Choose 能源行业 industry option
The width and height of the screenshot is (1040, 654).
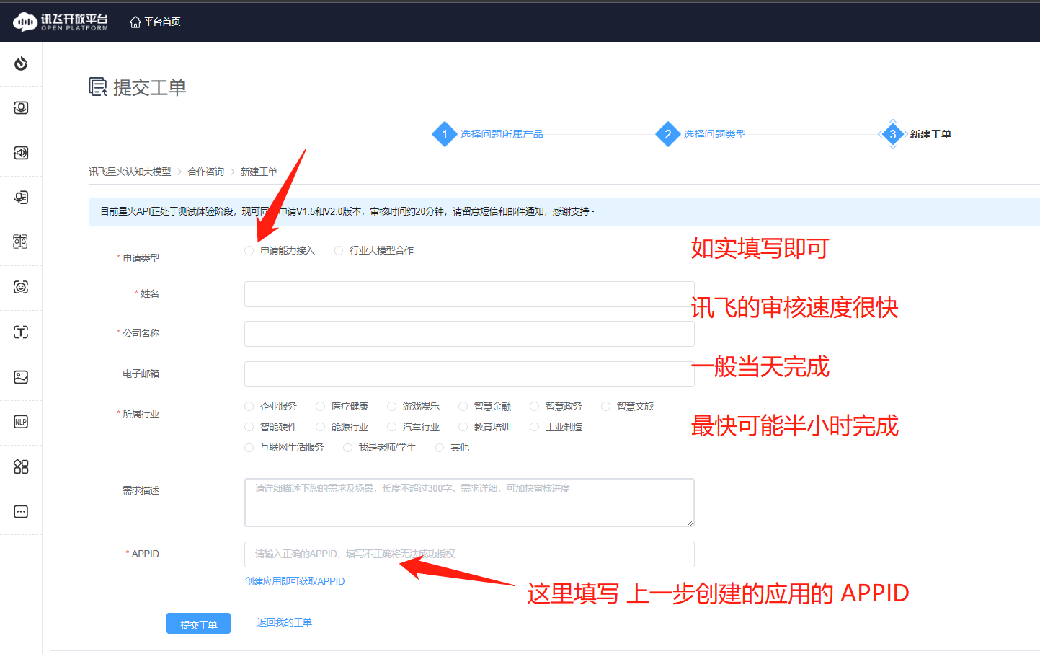321,427
